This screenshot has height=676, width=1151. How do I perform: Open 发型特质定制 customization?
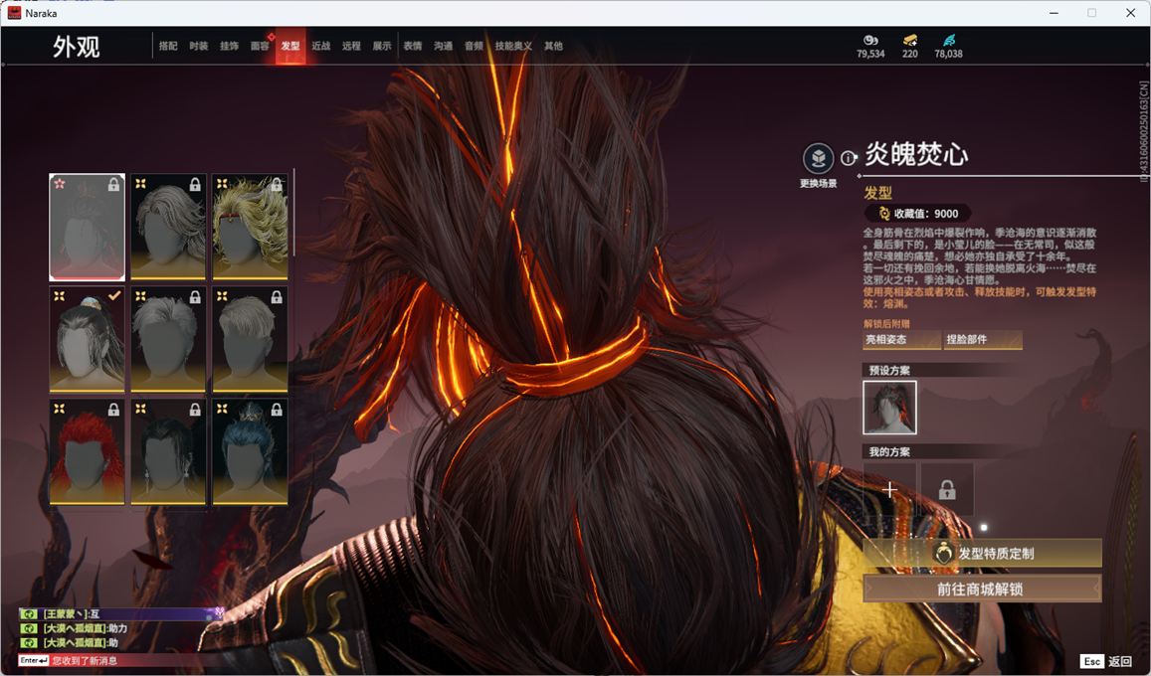982,554
